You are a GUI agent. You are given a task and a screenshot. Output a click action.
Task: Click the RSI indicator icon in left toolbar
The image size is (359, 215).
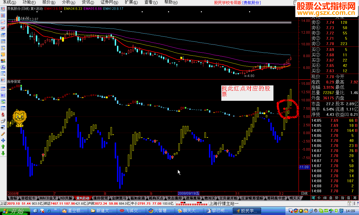click(3, 95)
